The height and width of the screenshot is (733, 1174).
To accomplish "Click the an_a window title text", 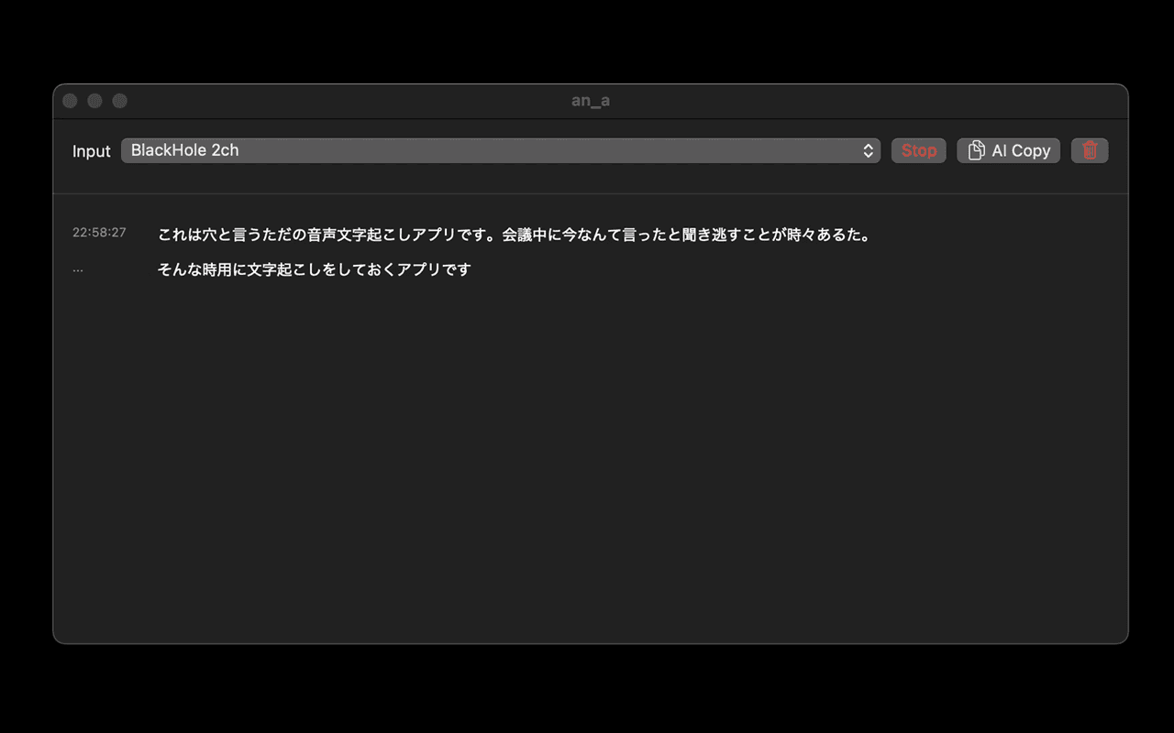I will click(590, 101).
